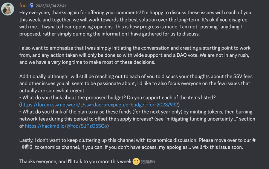Screen dimensions: 269x169
Task: Click the slightly smiling face emoji
Action: (136, 161)
